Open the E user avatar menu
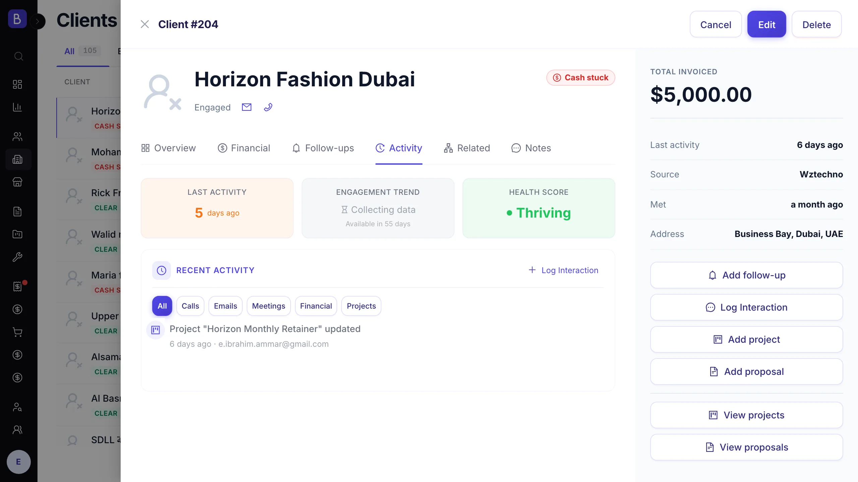The image size is (858, 482). pos(18,462)
